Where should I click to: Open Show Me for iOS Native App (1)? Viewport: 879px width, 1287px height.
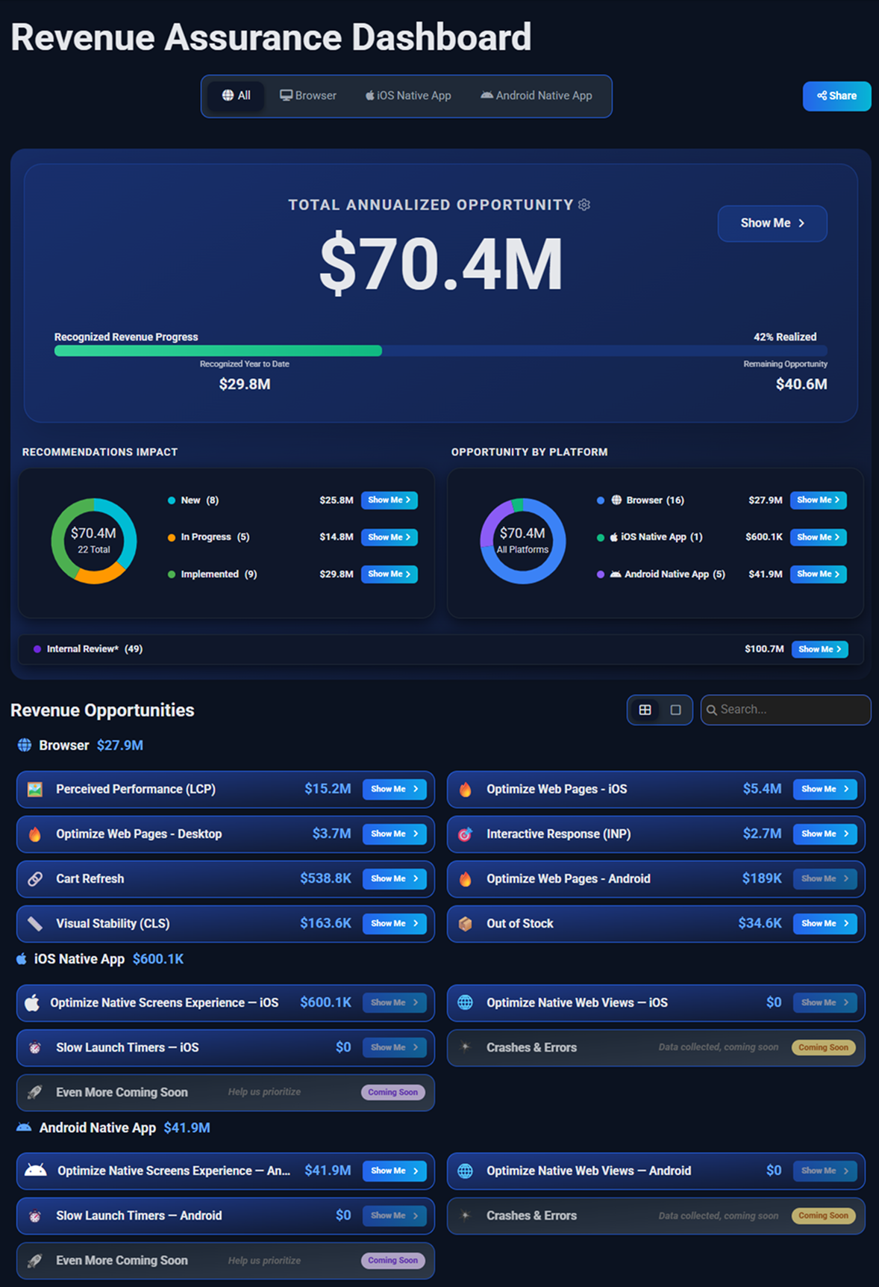point(819,537)
